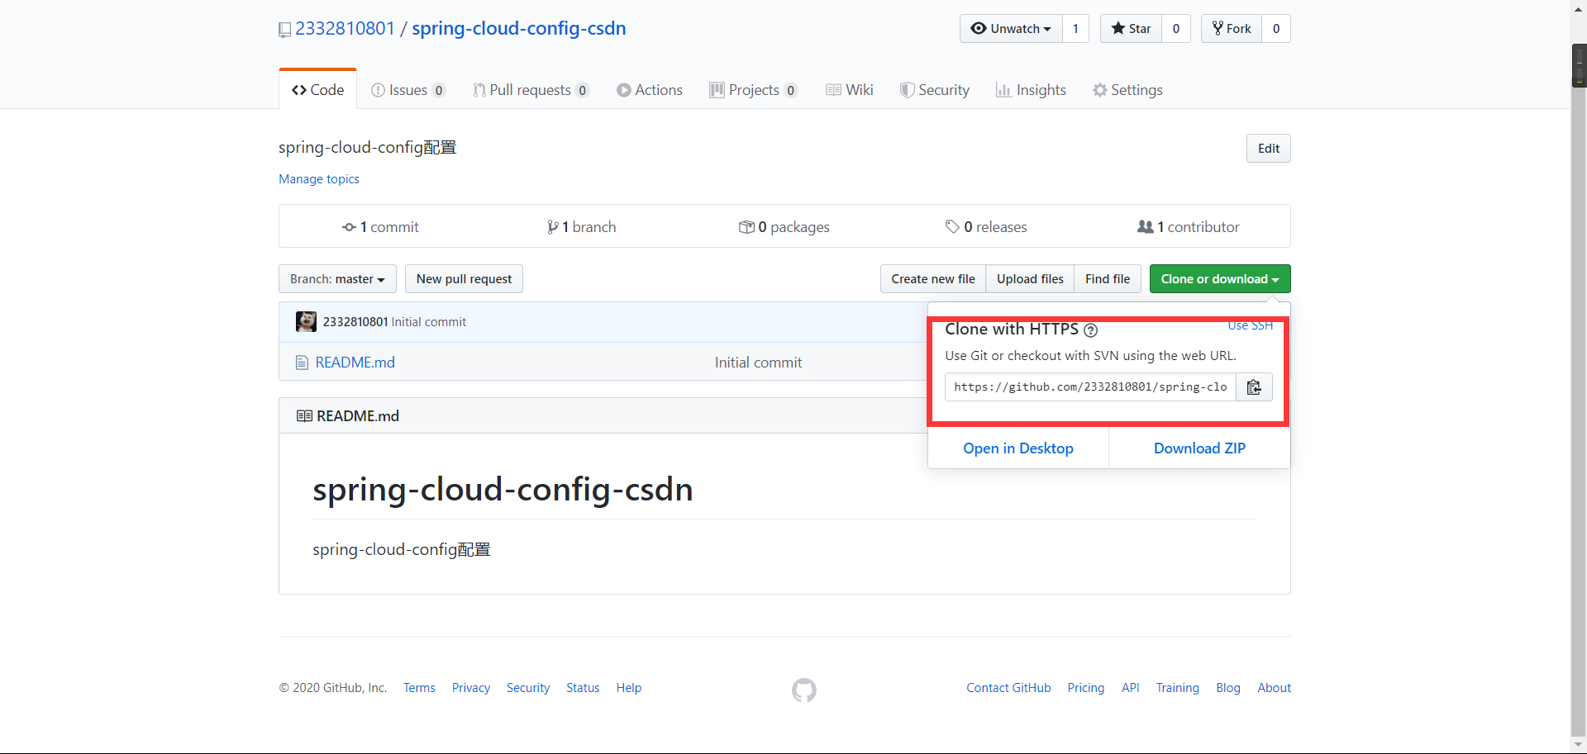Open the Branch: master selector

(x=337, y=279)
